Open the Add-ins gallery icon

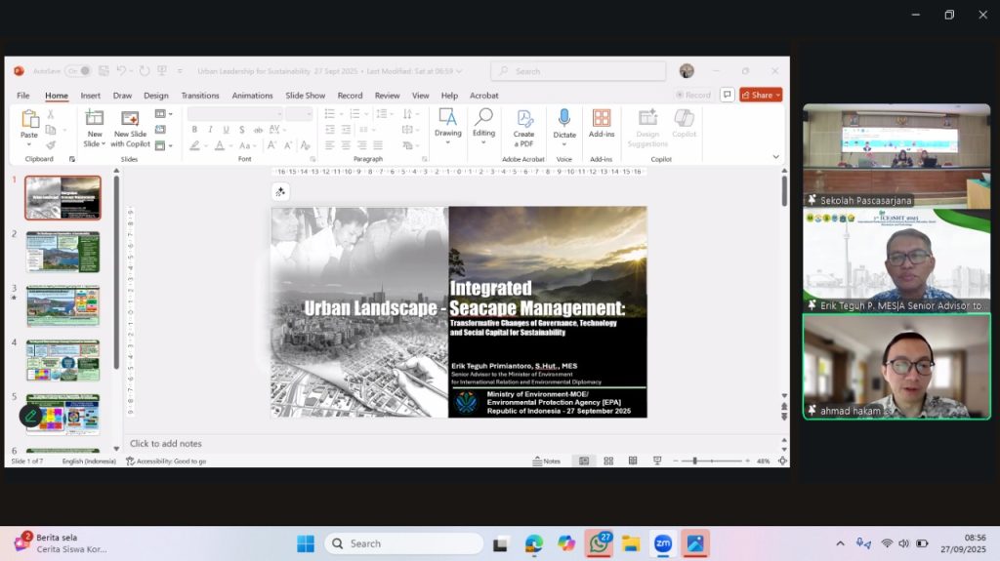point(602,124)
